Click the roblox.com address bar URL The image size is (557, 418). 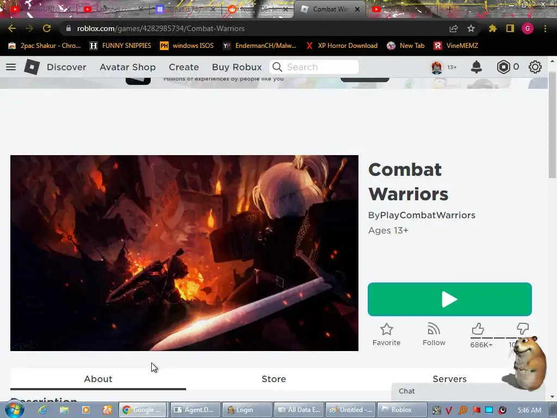160,28
